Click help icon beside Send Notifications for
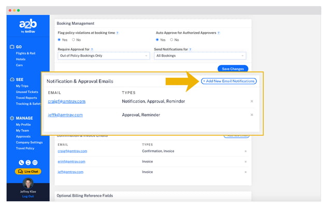Viewport: 327px width, 208px height. [x=191, y=49]
